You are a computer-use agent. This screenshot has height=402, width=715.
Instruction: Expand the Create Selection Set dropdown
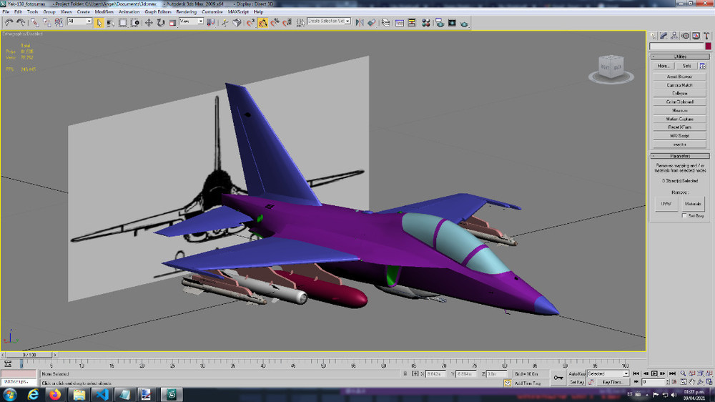pos(329,21)
